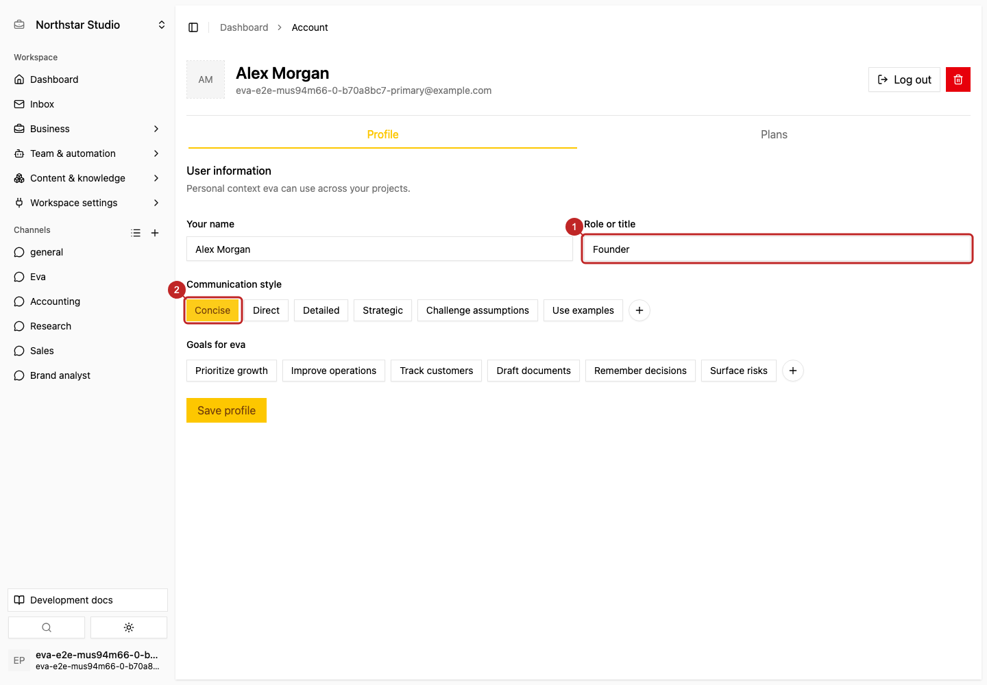Expand the Business section
Image resolution: width=987 pixels, height=685 pixels.
pos(88,129)
